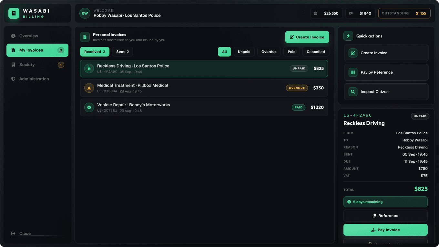Click the Society notification badge 1
Viewport: 439px width, 247px height.
(x=61, y=65)
